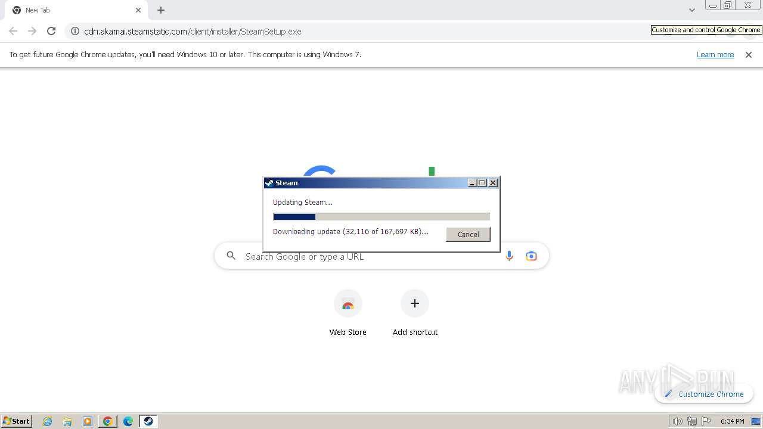Open Learn more link about Chrome updates
The width and height of the screenshot is (763, 429).
(715, 54)
